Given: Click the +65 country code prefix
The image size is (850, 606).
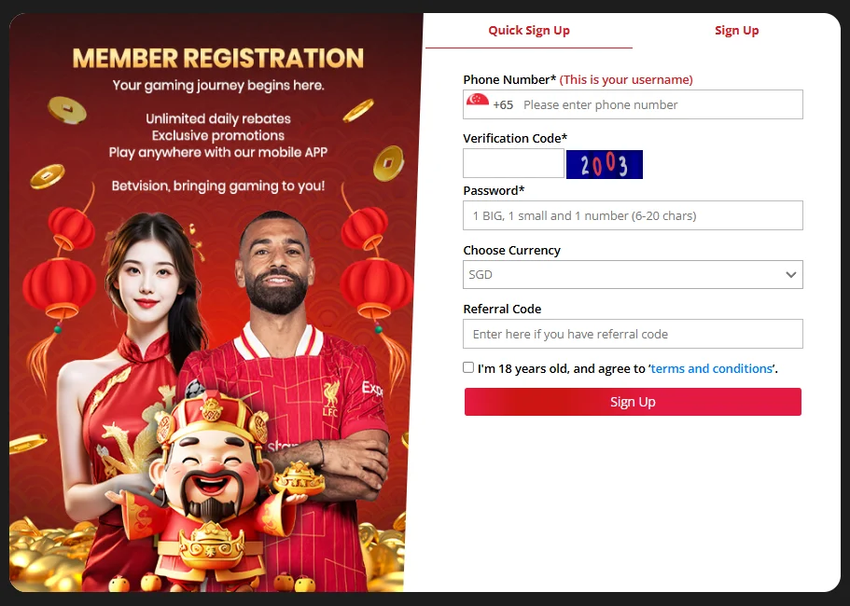Looking at the screenshot, I should coord(503,105).
